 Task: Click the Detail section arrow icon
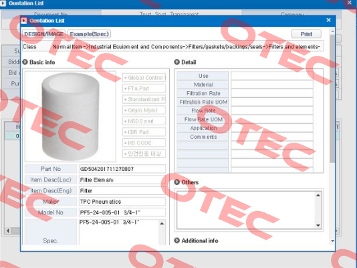tap(176, 62)
